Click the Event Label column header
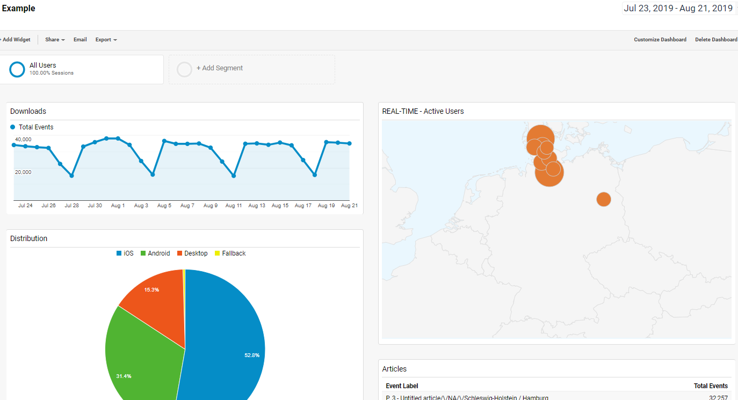 pyautogui.click(x=402, y=386)
